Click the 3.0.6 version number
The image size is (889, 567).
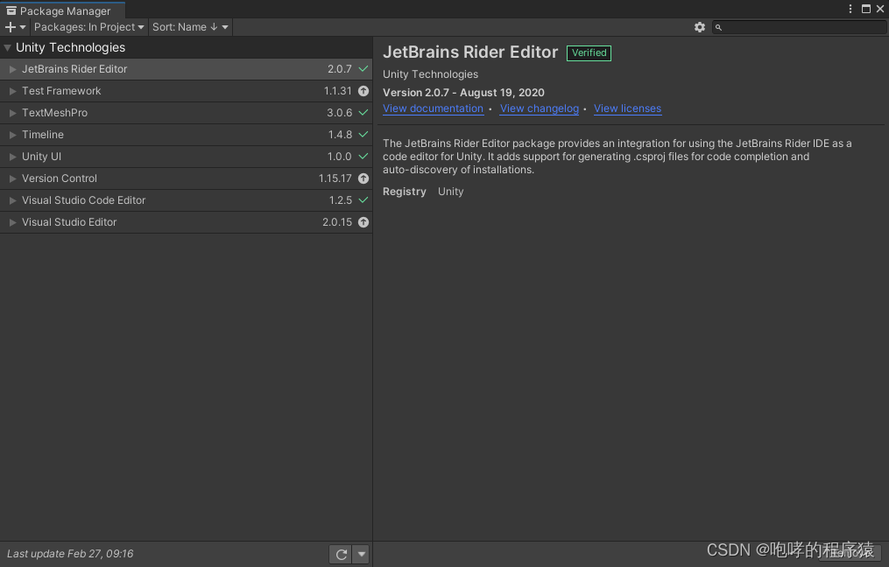pyautogui.click(x=340, y=113)
